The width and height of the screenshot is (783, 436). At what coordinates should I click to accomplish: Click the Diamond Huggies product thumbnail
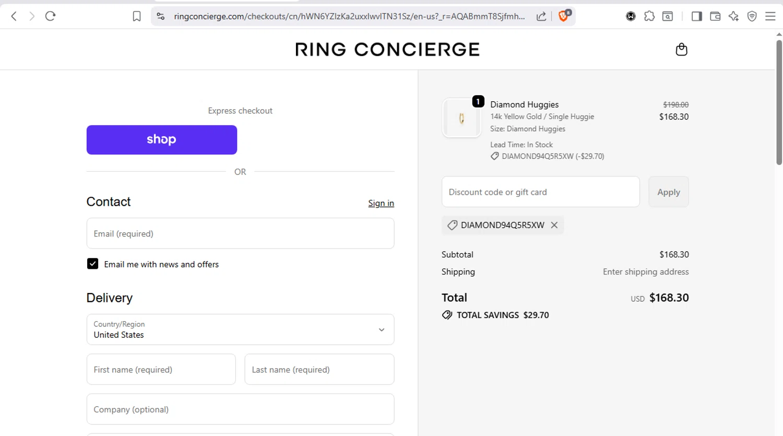click(461, 118)
